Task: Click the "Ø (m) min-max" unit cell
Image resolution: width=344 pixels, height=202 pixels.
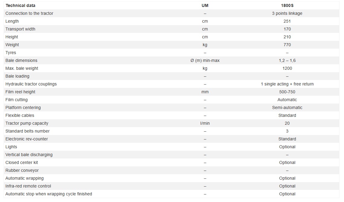Action: point(205,60)
